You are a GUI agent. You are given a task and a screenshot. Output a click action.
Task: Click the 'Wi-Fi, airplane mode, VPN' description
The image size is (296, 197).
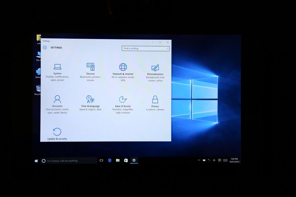coord(123,79)
